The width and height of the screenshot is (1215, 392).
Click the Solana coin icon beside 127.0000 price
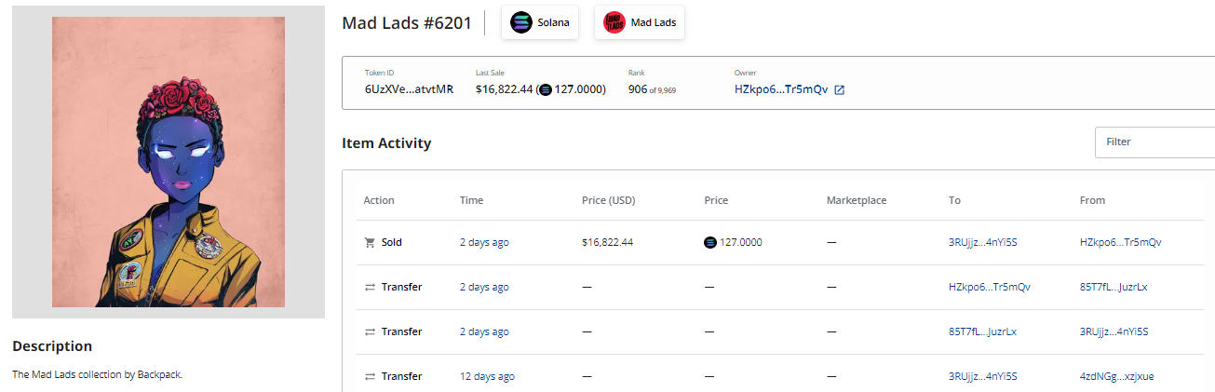click(710, 242)
